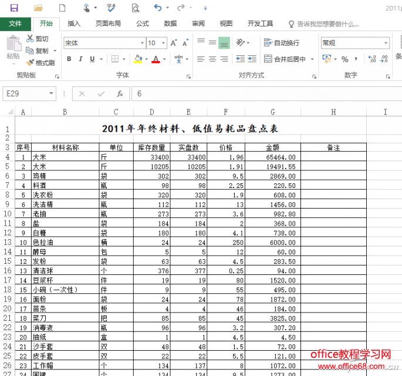Image resolution: width=402 pixels, height=376 pixels.
Task: Switch to the 插入 tab
Action: pos(74,24)
